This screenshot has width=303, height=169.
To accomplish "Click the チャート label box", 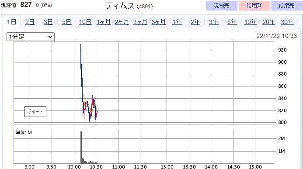I will click(x=35, y=111).
